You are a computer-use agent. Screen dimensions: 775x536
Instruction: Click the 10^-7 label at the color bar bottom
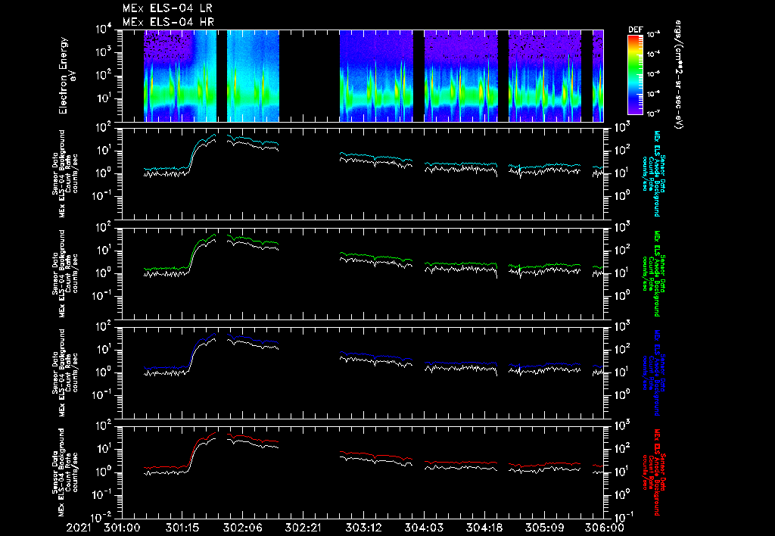(x=653, y=114)
